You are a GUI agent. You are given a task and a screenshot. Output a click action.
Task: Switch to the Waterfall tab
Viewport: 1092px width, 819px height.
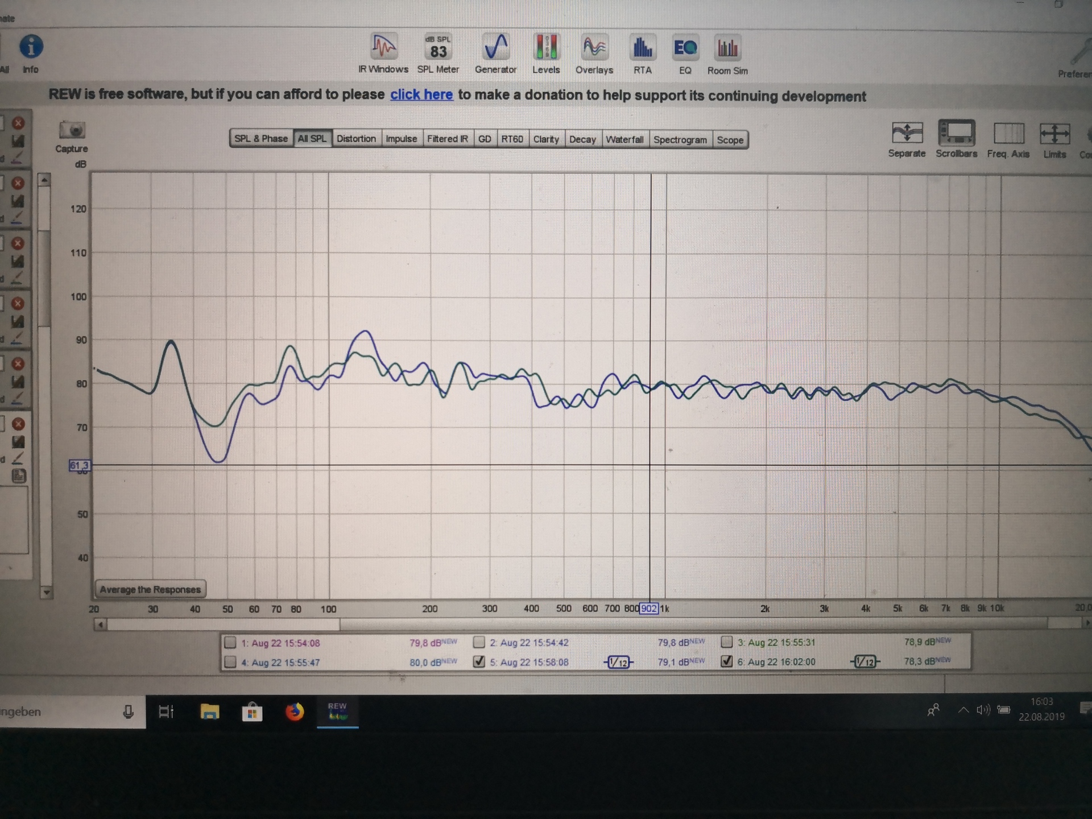pos(624,139)
